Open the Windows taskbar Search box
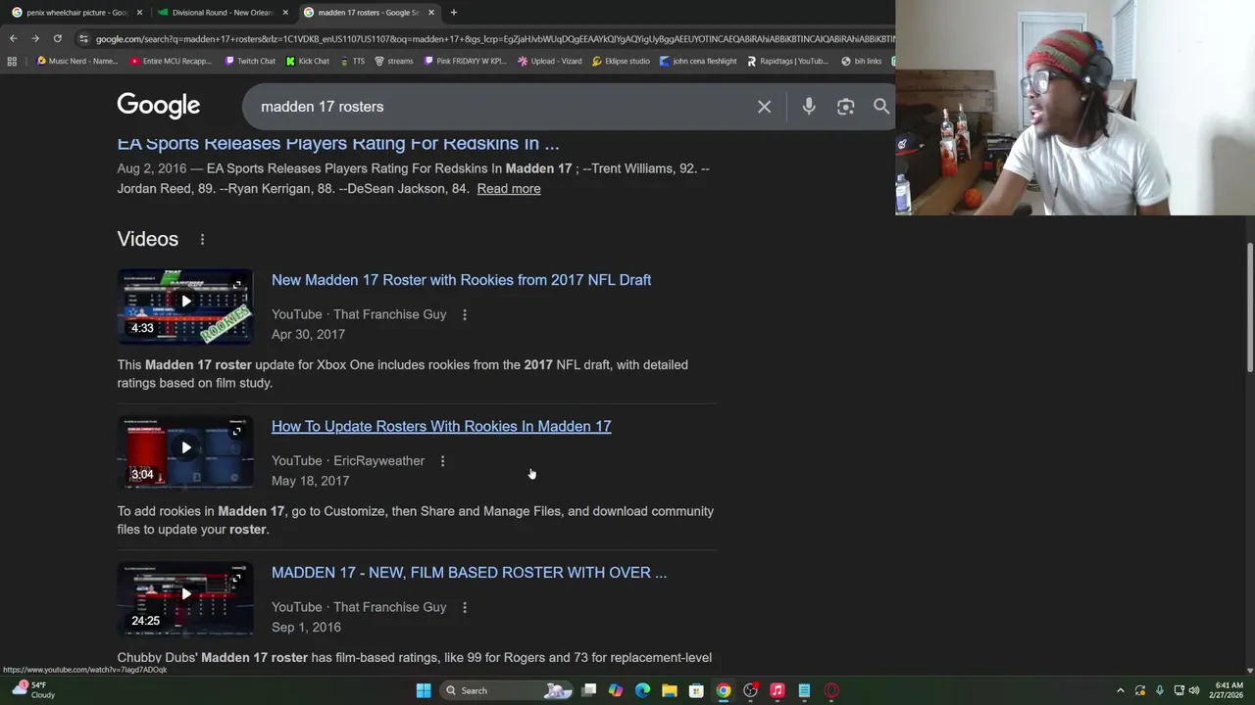 [x=506, y=690]
